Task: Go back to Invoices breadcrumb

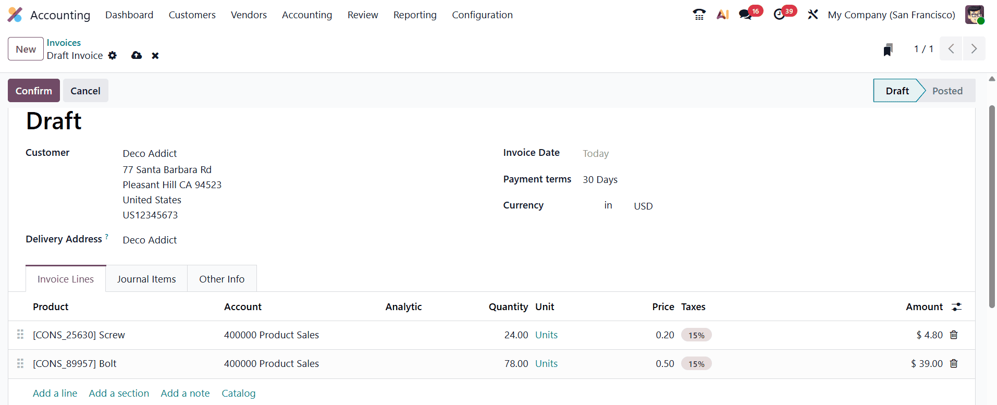Action: [x=64, y=43]
